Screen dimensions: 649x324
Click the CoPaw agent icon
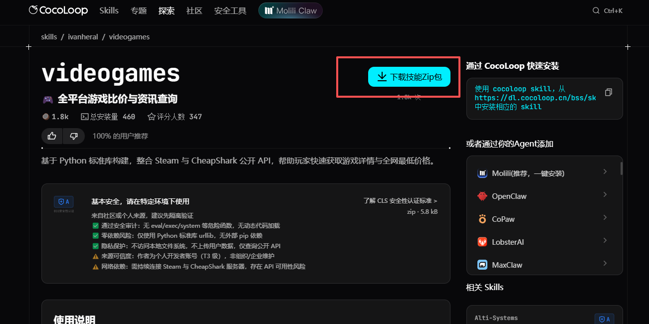[x=482, y=219]
